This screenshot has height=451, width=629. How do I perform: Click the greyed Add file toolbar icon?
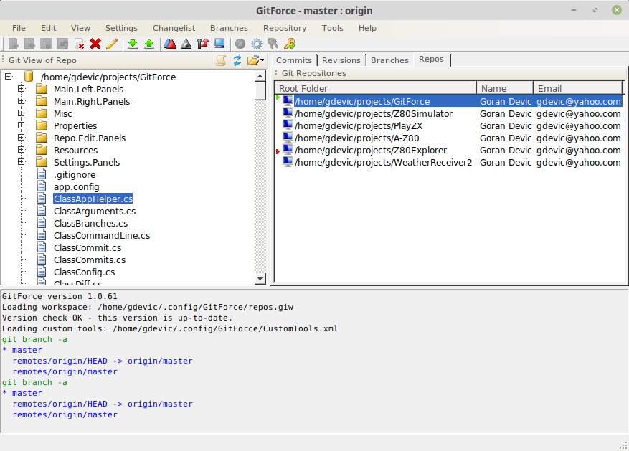[13, 44]
